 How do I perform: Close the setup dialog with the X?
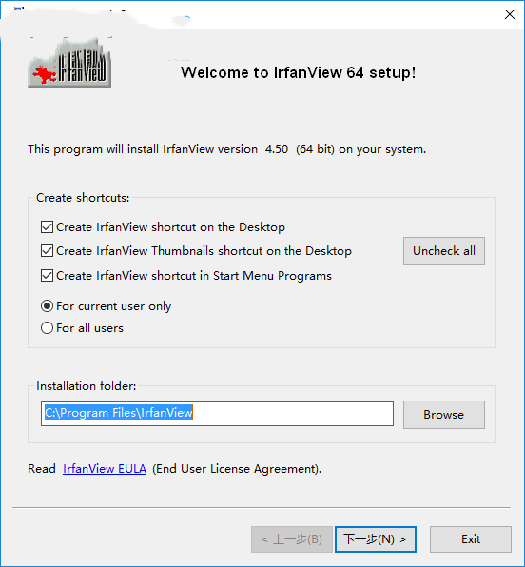point(510,14)
